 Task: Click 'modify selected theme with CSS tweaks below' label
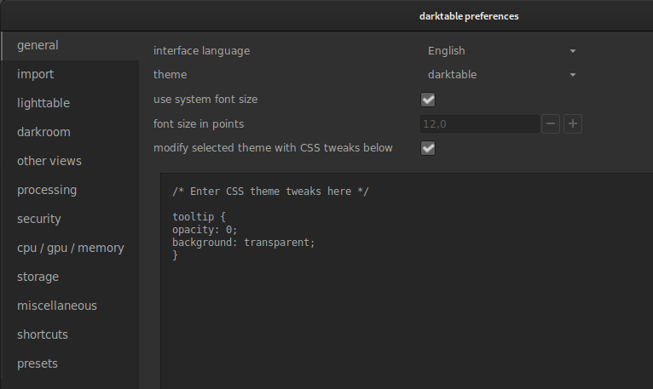click(x=273, y=148)
